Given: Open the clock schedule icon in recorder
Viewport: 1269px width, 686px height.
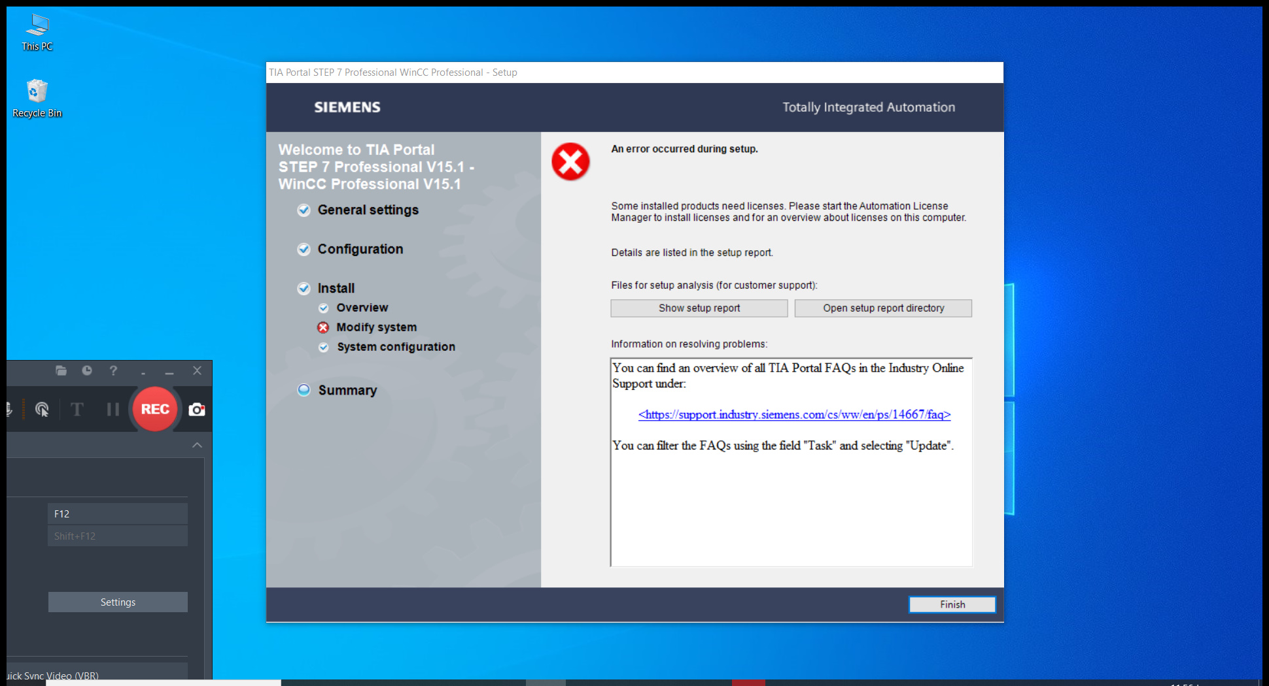Looking at the screenshot, I should pos(87,370).
